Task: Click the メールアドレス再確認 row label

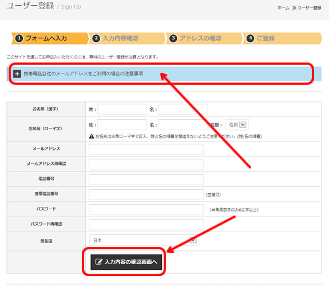Action: pos(46,164)
